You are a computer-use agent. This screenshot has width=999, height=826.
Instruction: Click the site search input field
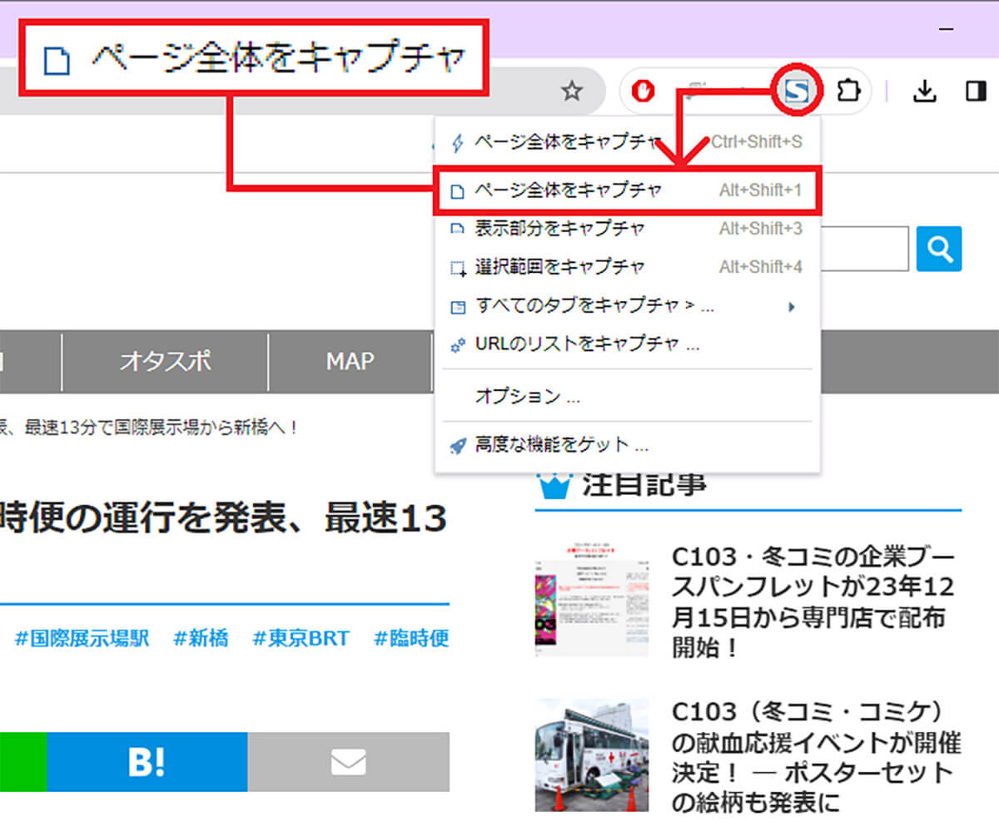point(864,249)
